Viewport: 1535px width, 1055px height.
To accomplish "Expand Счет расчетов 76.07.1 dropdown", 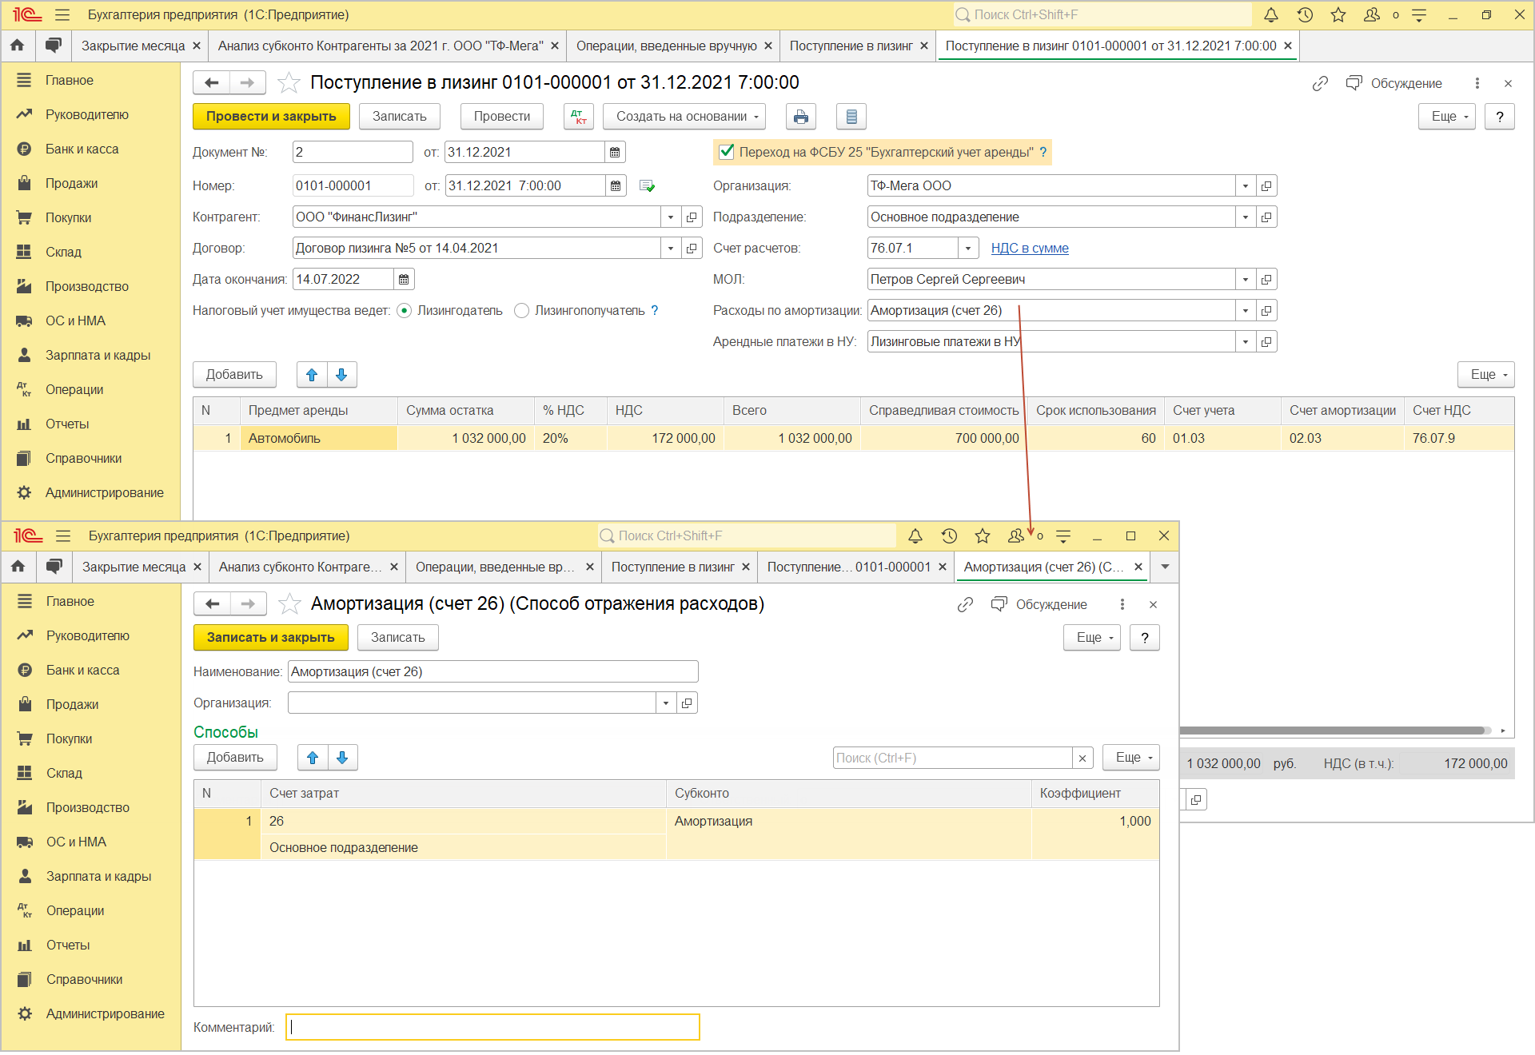I will [967, 249].
